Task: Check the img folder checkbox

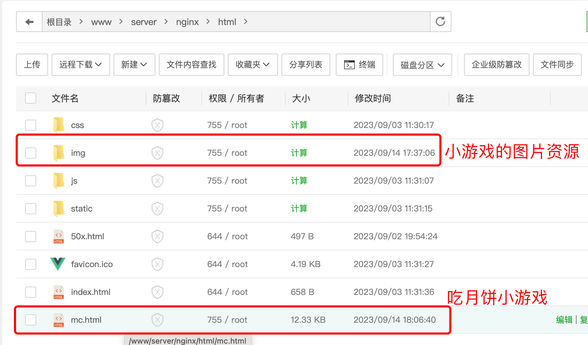Action: 31,153
